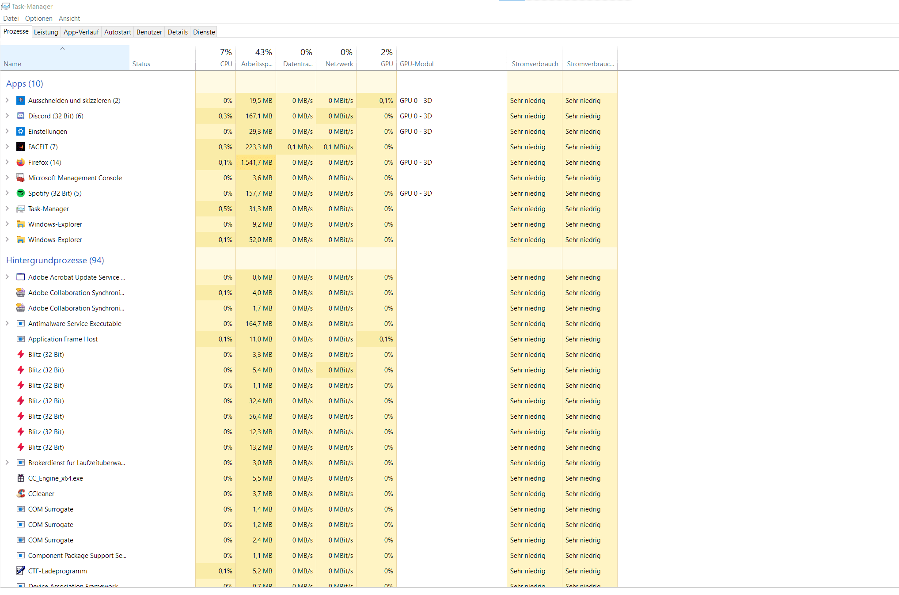Switch to the Details tab
The width and height of the screenshot is (899, 595).
pos(178,32)
